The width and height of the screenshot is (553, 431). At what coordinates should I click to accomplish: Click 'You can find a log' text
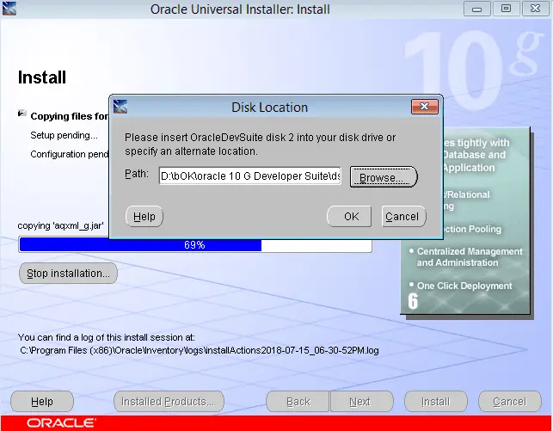click(106, 337)
